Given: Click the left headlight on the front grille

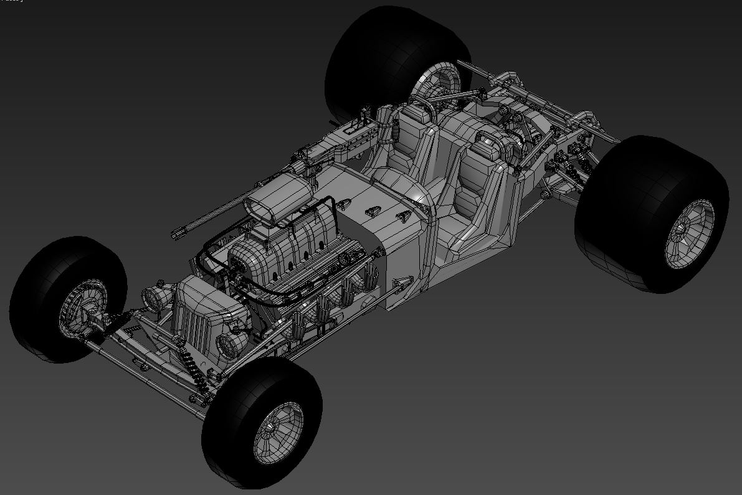Looking at the screenshot, I should coord(156,296).
